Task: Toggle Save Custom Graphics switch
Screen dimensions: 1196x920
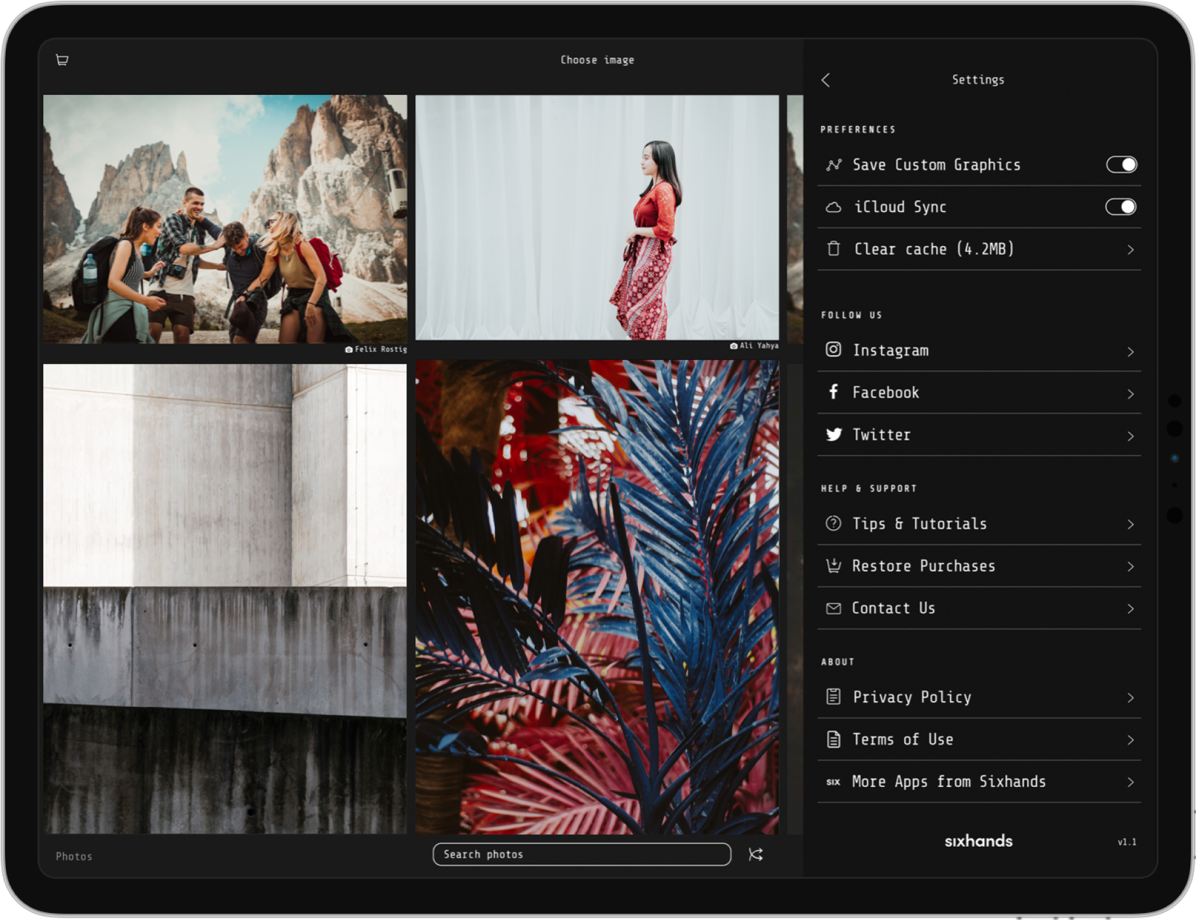Action: [x=1122, y=165]
